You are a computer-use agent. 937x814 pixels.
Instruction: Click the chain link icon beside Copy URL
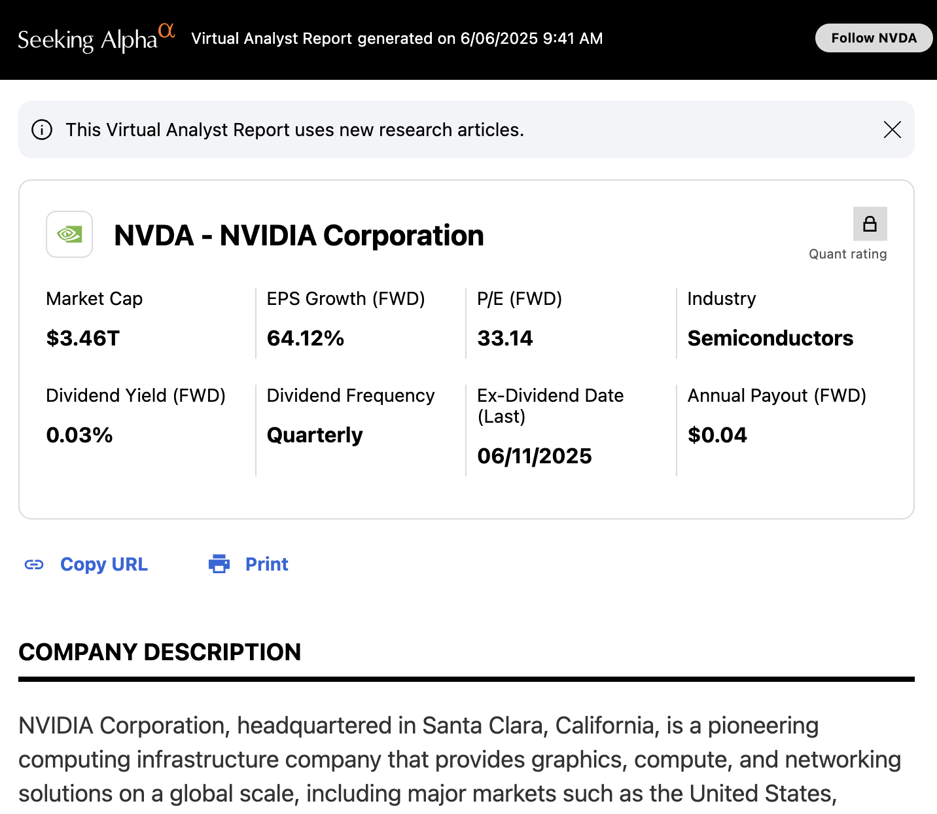coord(34,564)
